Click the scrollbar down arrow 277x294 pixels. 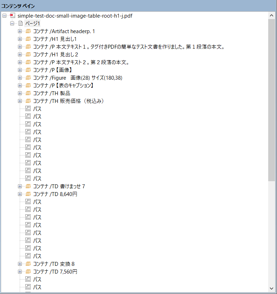click(x=271, y=288)
